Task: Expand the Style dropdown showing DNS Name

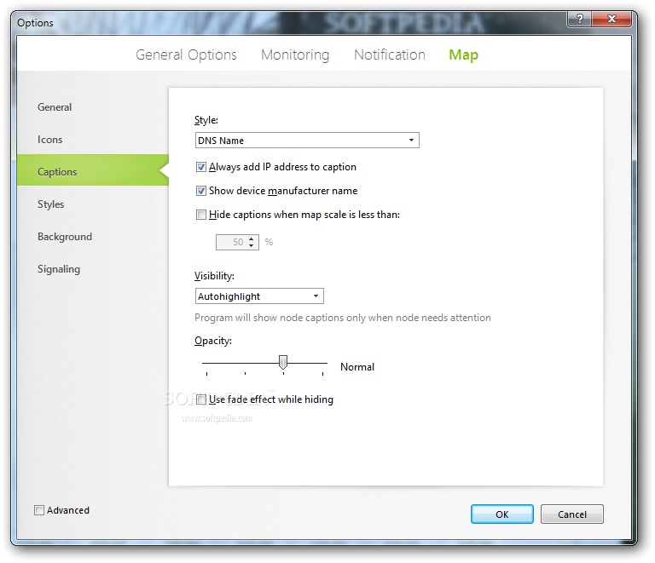Action: (x=307, y=141)
